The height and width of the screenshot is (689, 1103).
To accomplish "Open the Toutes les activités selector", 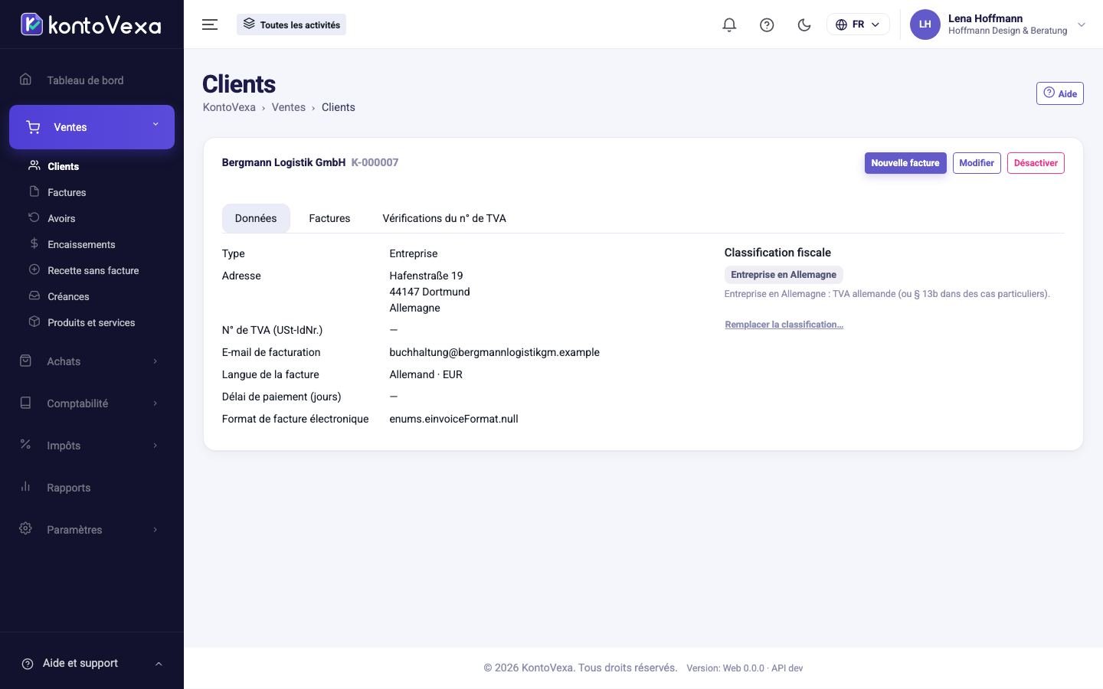I will [x=291, y=24].
